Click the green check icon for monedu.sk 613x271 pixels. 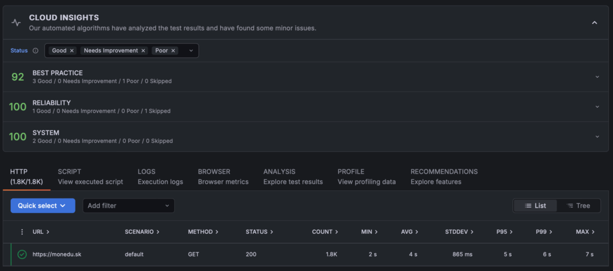pos(22,255)
